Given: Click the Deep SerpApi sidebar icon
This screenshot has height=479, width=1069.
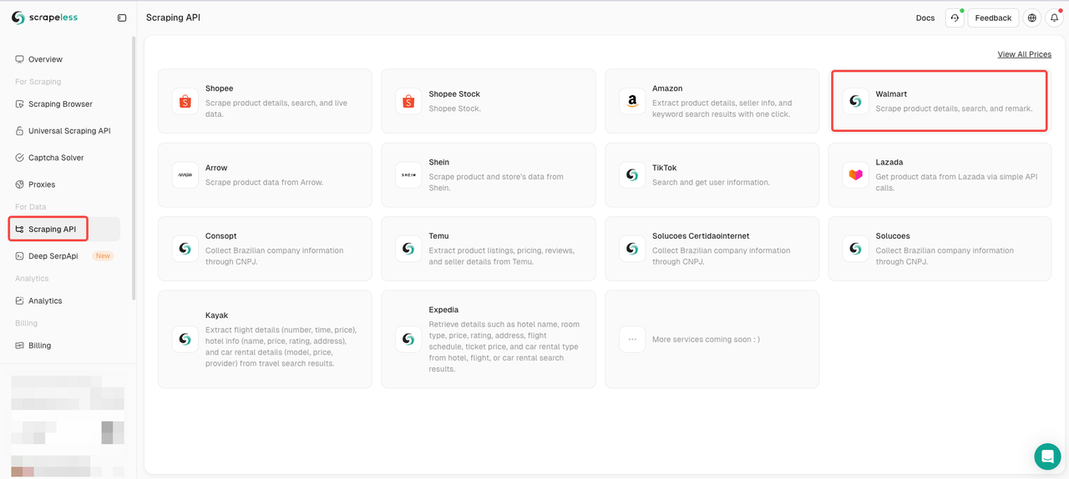Looking at the screenshot, I should click(20, 256).
